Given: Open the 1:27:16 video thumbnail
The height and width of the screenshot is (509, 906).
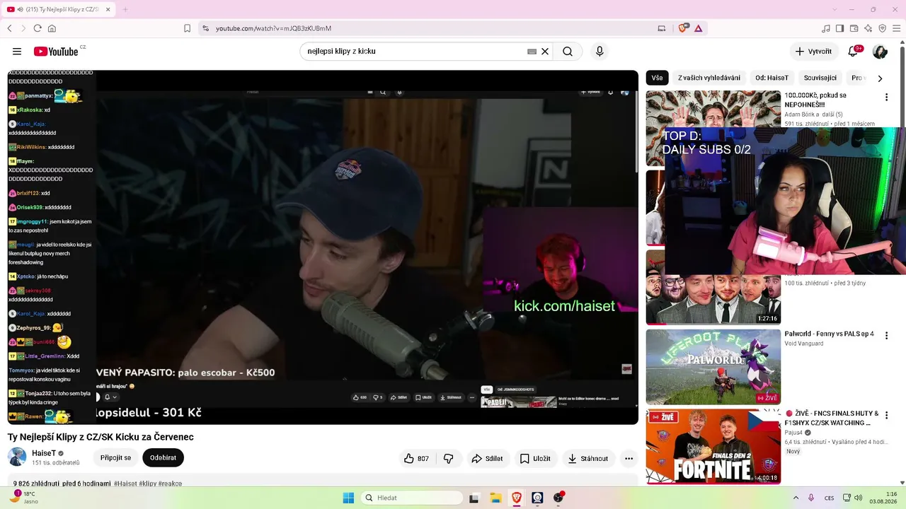Looking at the screenshot, I should point(713,288).
